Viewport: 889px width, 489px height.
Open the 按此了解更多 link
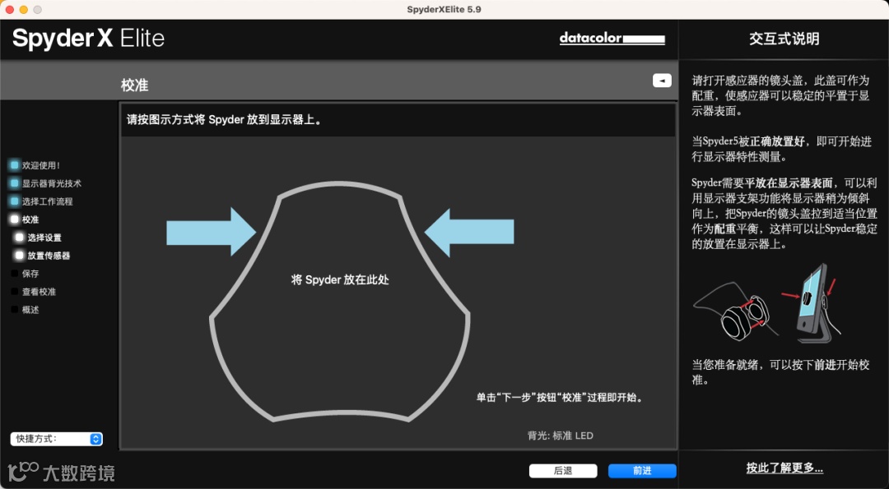pyautogui.click(x=784, y=468)
